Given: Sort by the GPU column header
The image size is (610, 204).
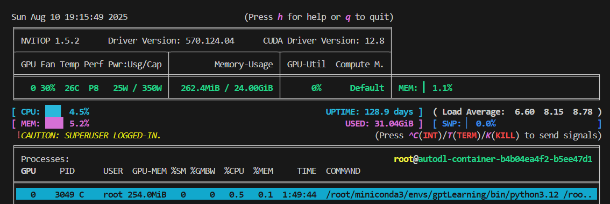Looking at the screenshot, I should click(x=29, y=171).
